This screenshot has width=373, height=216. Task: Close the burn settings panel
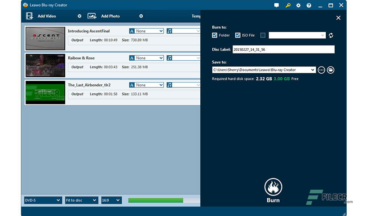[x=338, y=18]
